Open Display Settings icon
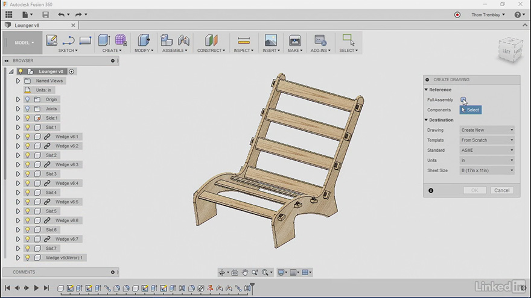The width and height of the screenshot is (531, 298). click(281, 272)
